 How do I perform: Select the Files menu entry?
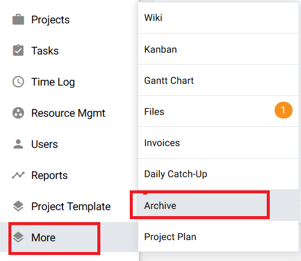click(x=218, y=111)
